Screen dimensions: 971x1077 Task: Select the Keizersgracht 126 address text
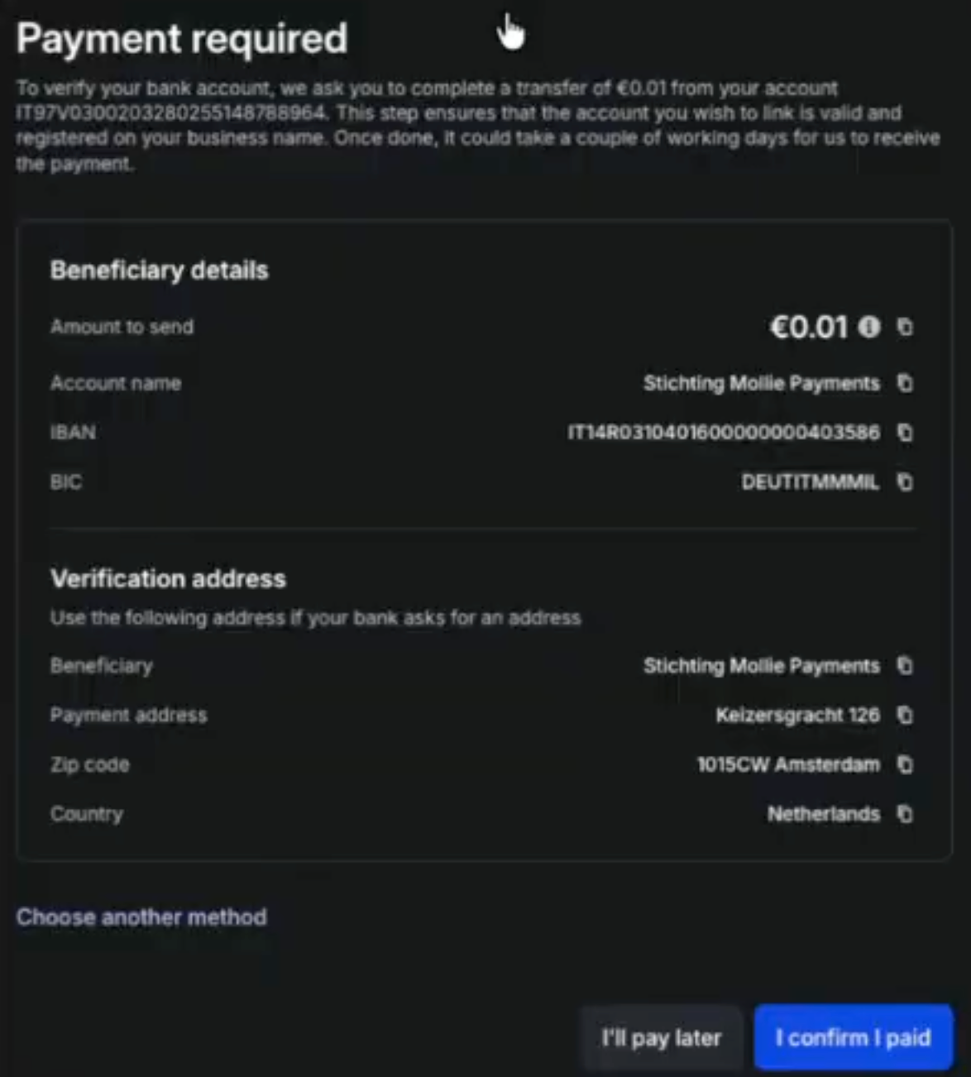(x=797, y=715)
